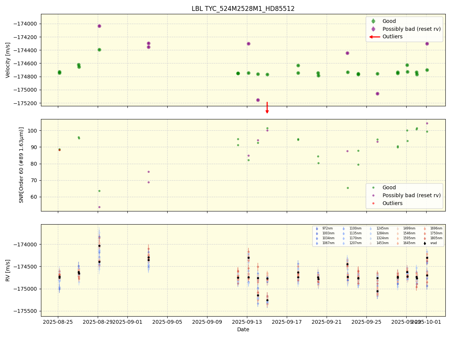Click the 'RV [m/s]' y-axis label
This screenshot has height=338, width=451.
(x=8, y=270)
